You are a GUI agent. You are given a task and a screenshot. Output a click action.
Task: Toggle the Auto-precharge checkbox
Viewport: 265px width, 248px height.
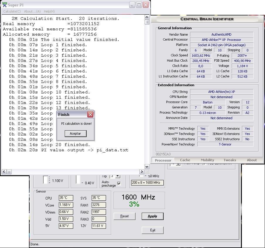(x=119, y=183)
